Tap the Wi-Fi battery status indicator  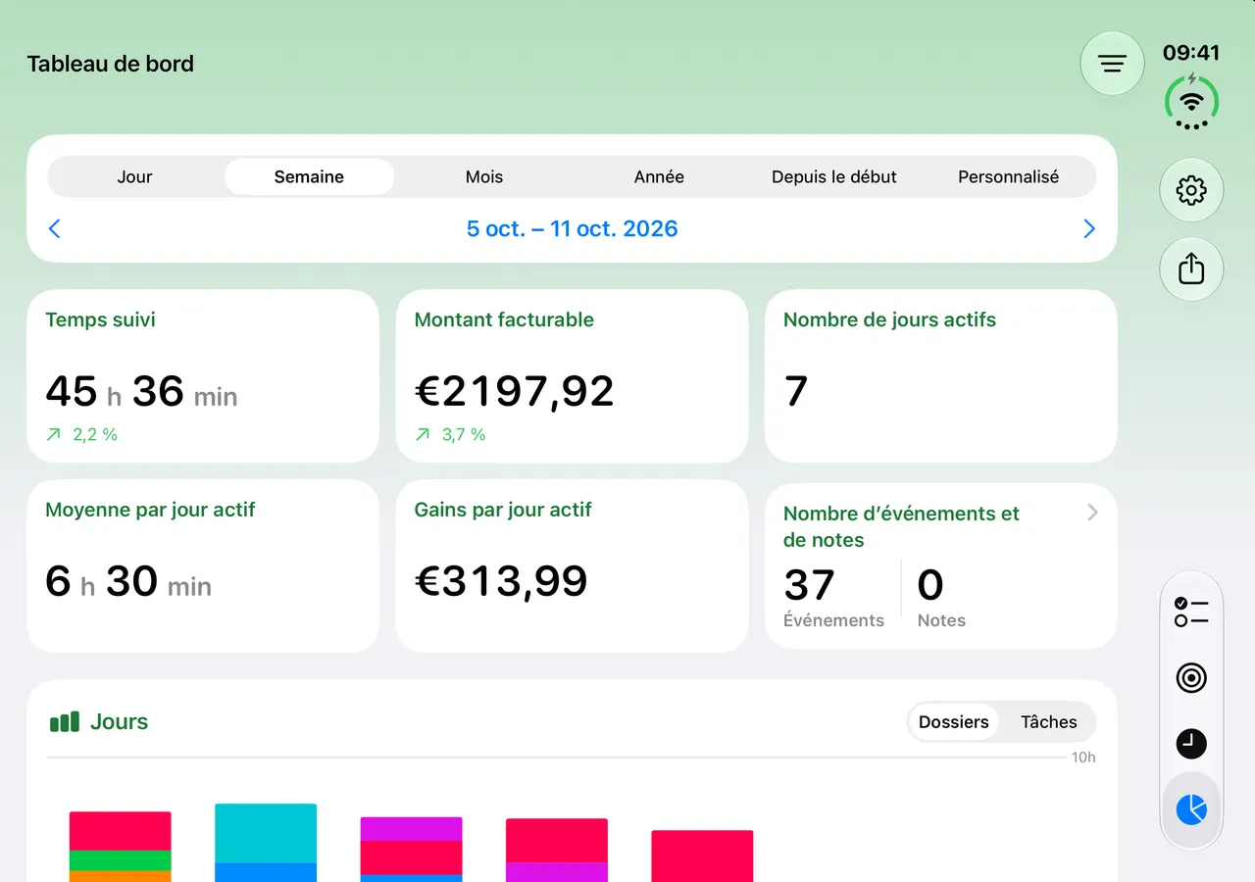tap(1191, 101)
